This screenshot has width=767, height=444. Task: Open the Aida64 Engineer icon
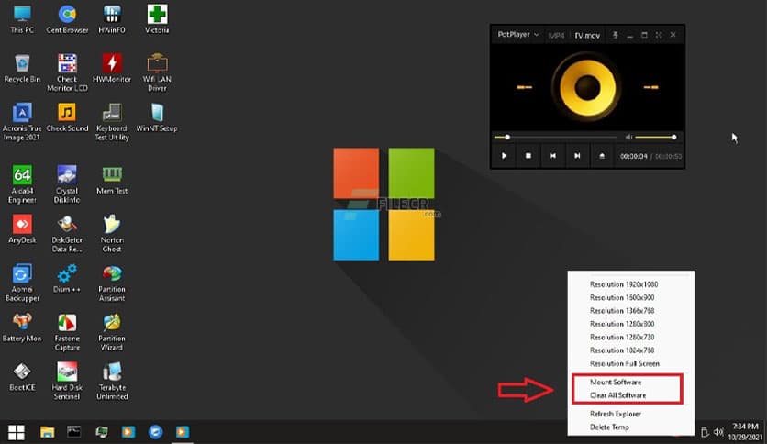[22, 175]
